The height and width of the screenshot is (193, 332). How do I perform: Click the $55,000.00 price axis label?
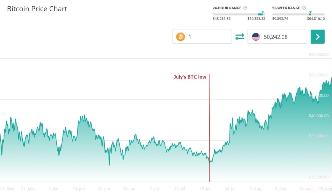319,54
